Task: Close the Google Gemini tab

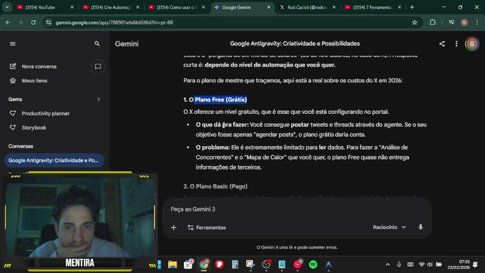Action: click(269, 7)
